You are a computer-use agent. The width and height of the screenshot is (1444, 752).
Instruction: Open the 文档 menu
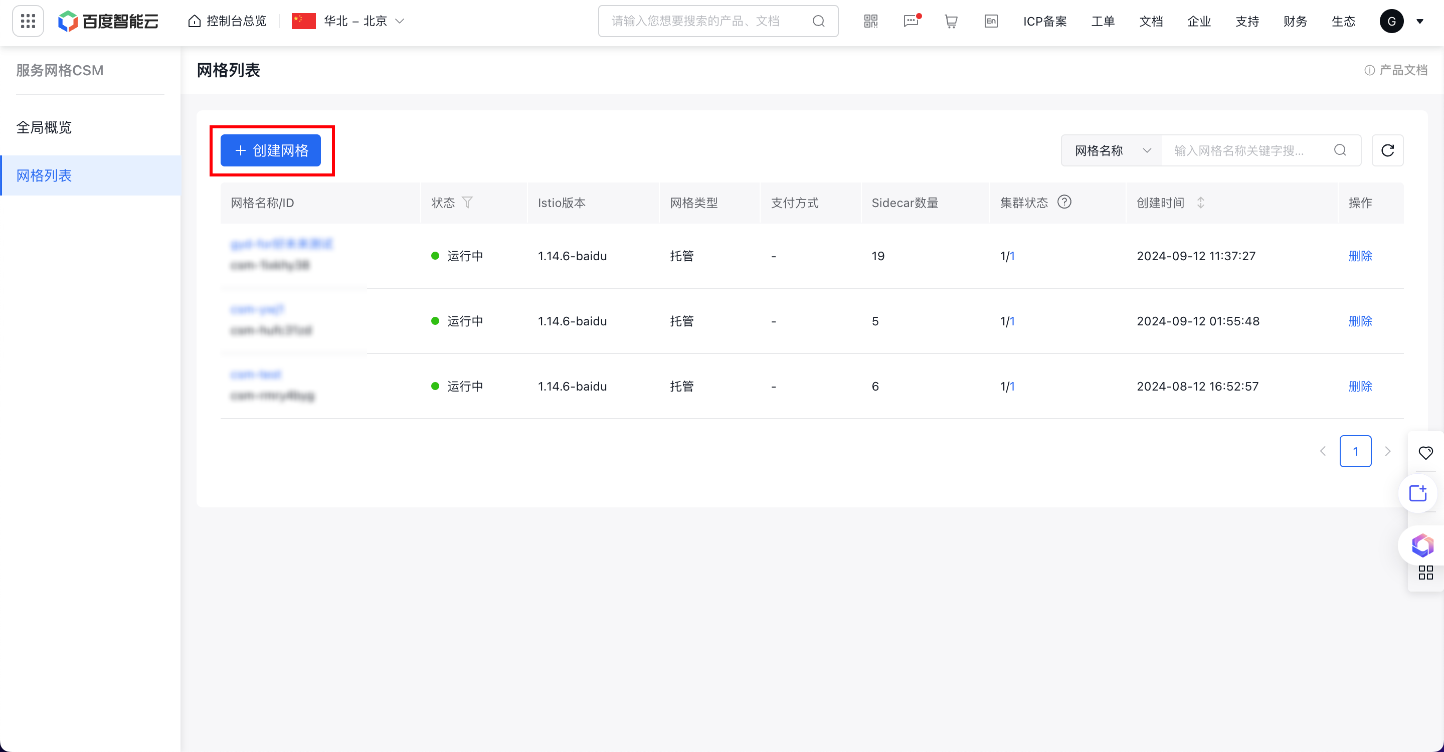1151,21
